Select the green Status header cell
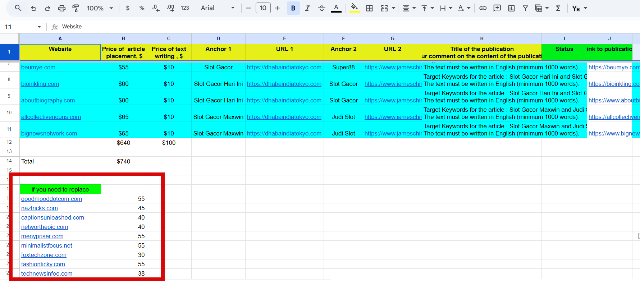640x281 pixels. (x=564, y=52)
